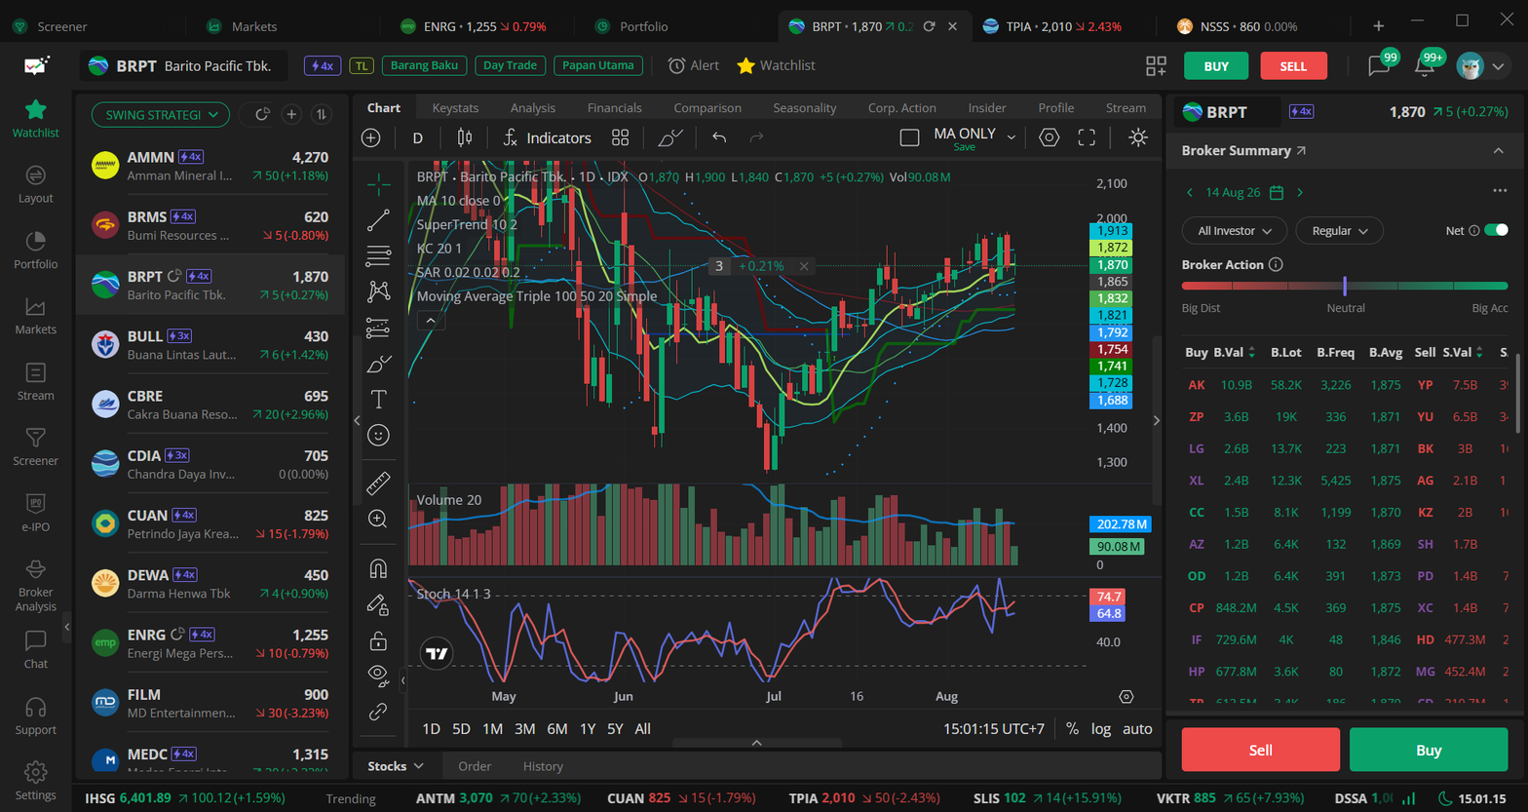The height and width of the screenshot is (812, 1528).
Task: Open the Seasonality tab
Action: [804, 107]
